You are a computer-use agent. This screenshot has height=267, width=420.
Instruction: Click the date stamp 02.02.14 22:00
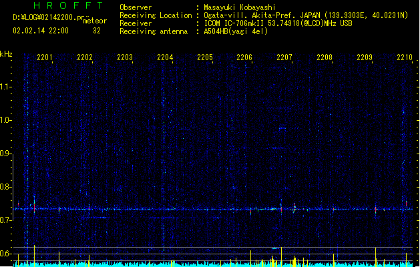(x=41, y=31)
